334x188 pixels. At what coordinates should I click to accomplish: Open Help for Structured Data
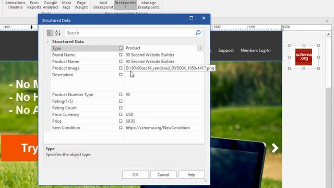192,174
